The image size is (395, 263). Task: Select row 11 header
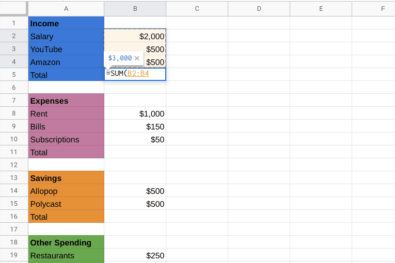pos(14,152)
